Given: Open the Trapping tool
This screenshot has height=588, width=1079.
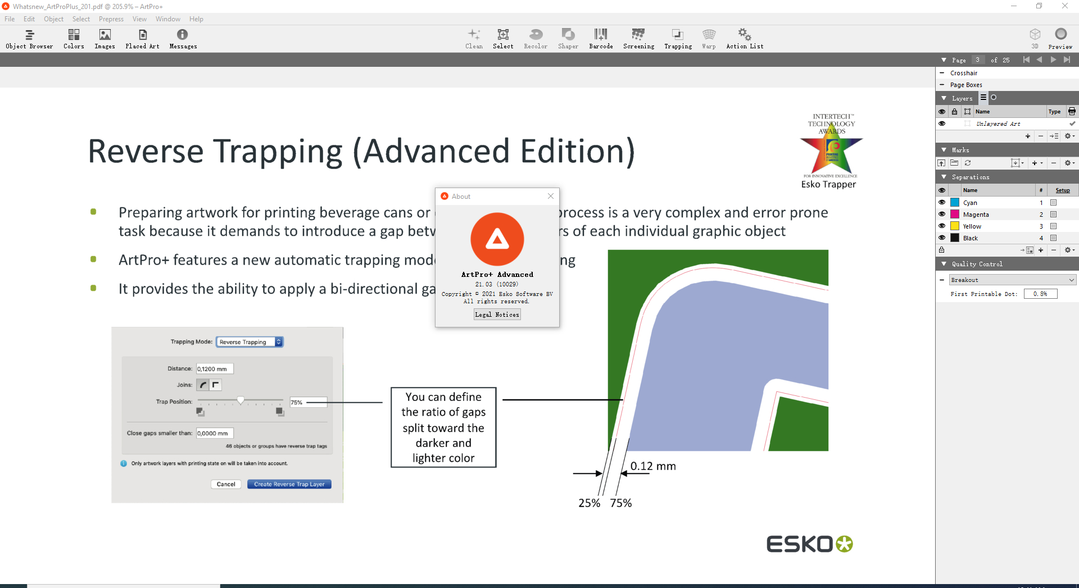Looking at the screenshot, I should (678, 39).
